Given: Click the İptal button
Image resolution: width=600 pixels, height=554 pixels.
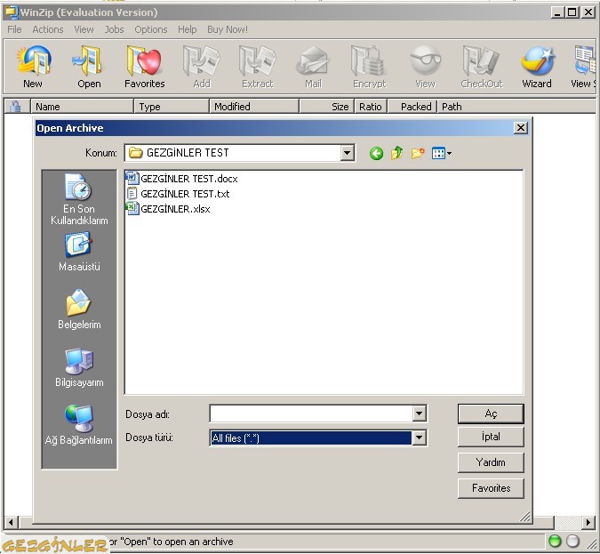Looking at the screenshot, I should [491, 437].
